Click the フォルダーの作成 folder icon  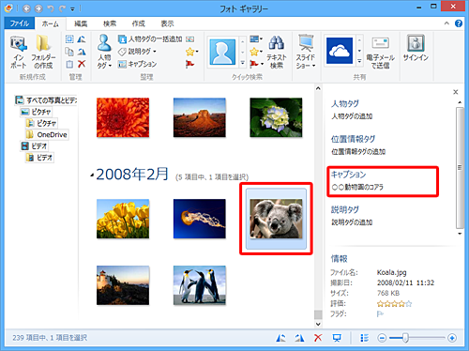(x=43, y=43)
